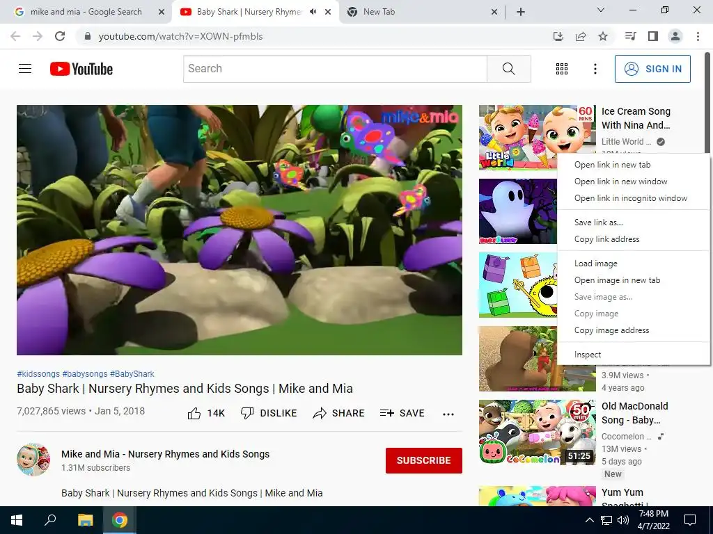713x534 pixels.
Task: Open the media control icon in toolbar
Action: coord(630,36)
